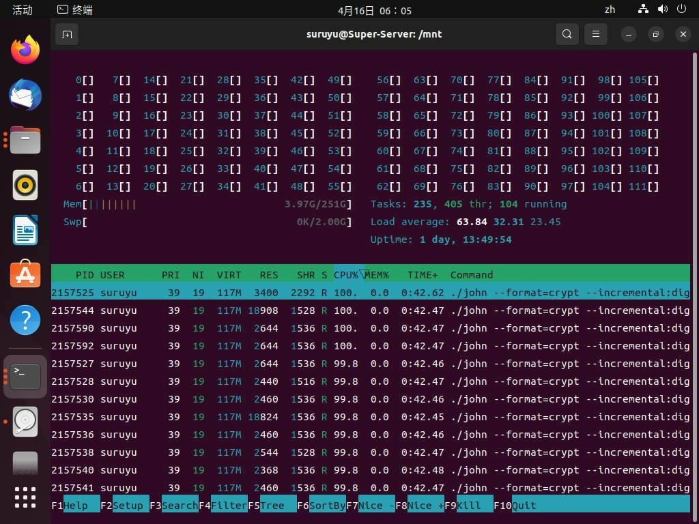Open the zh input language selector
This screenshot has height=524, width=699.
[x=610, y=10]
